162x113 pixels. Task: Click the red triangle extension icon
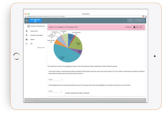tap(146, 16)
